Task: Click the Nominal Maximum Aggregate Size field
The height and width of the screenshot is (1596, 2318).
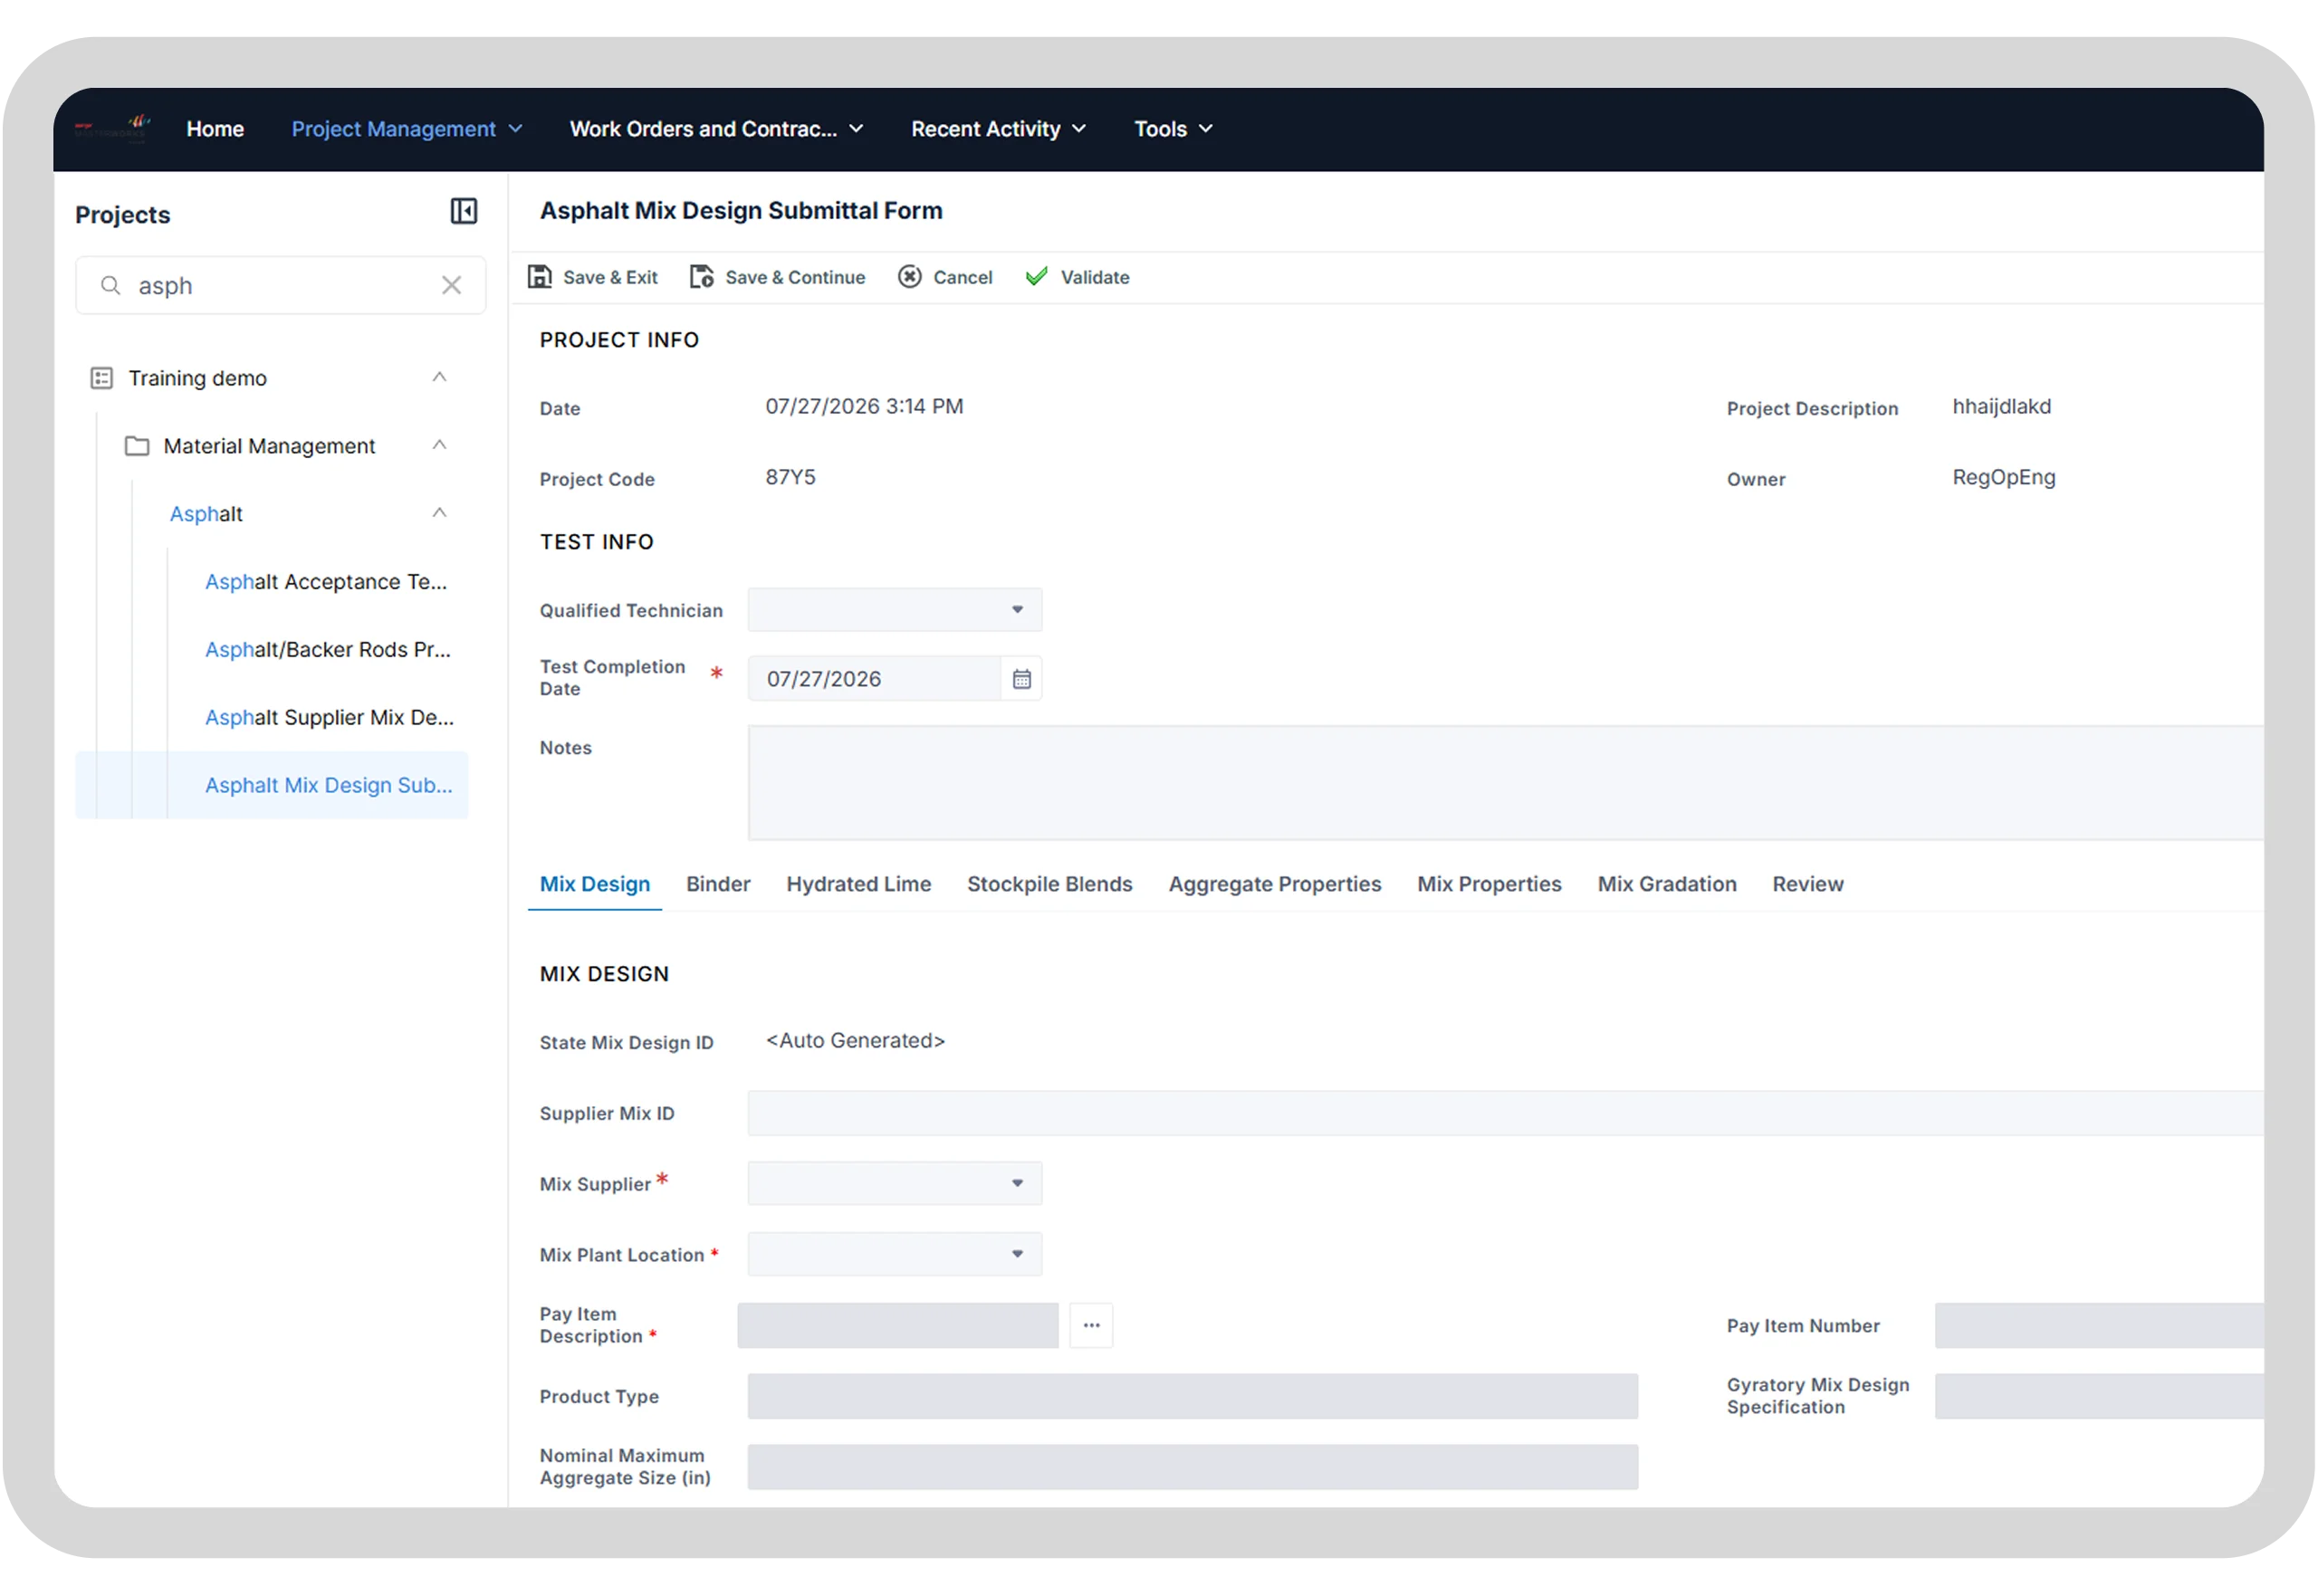Action: 1192,1468
